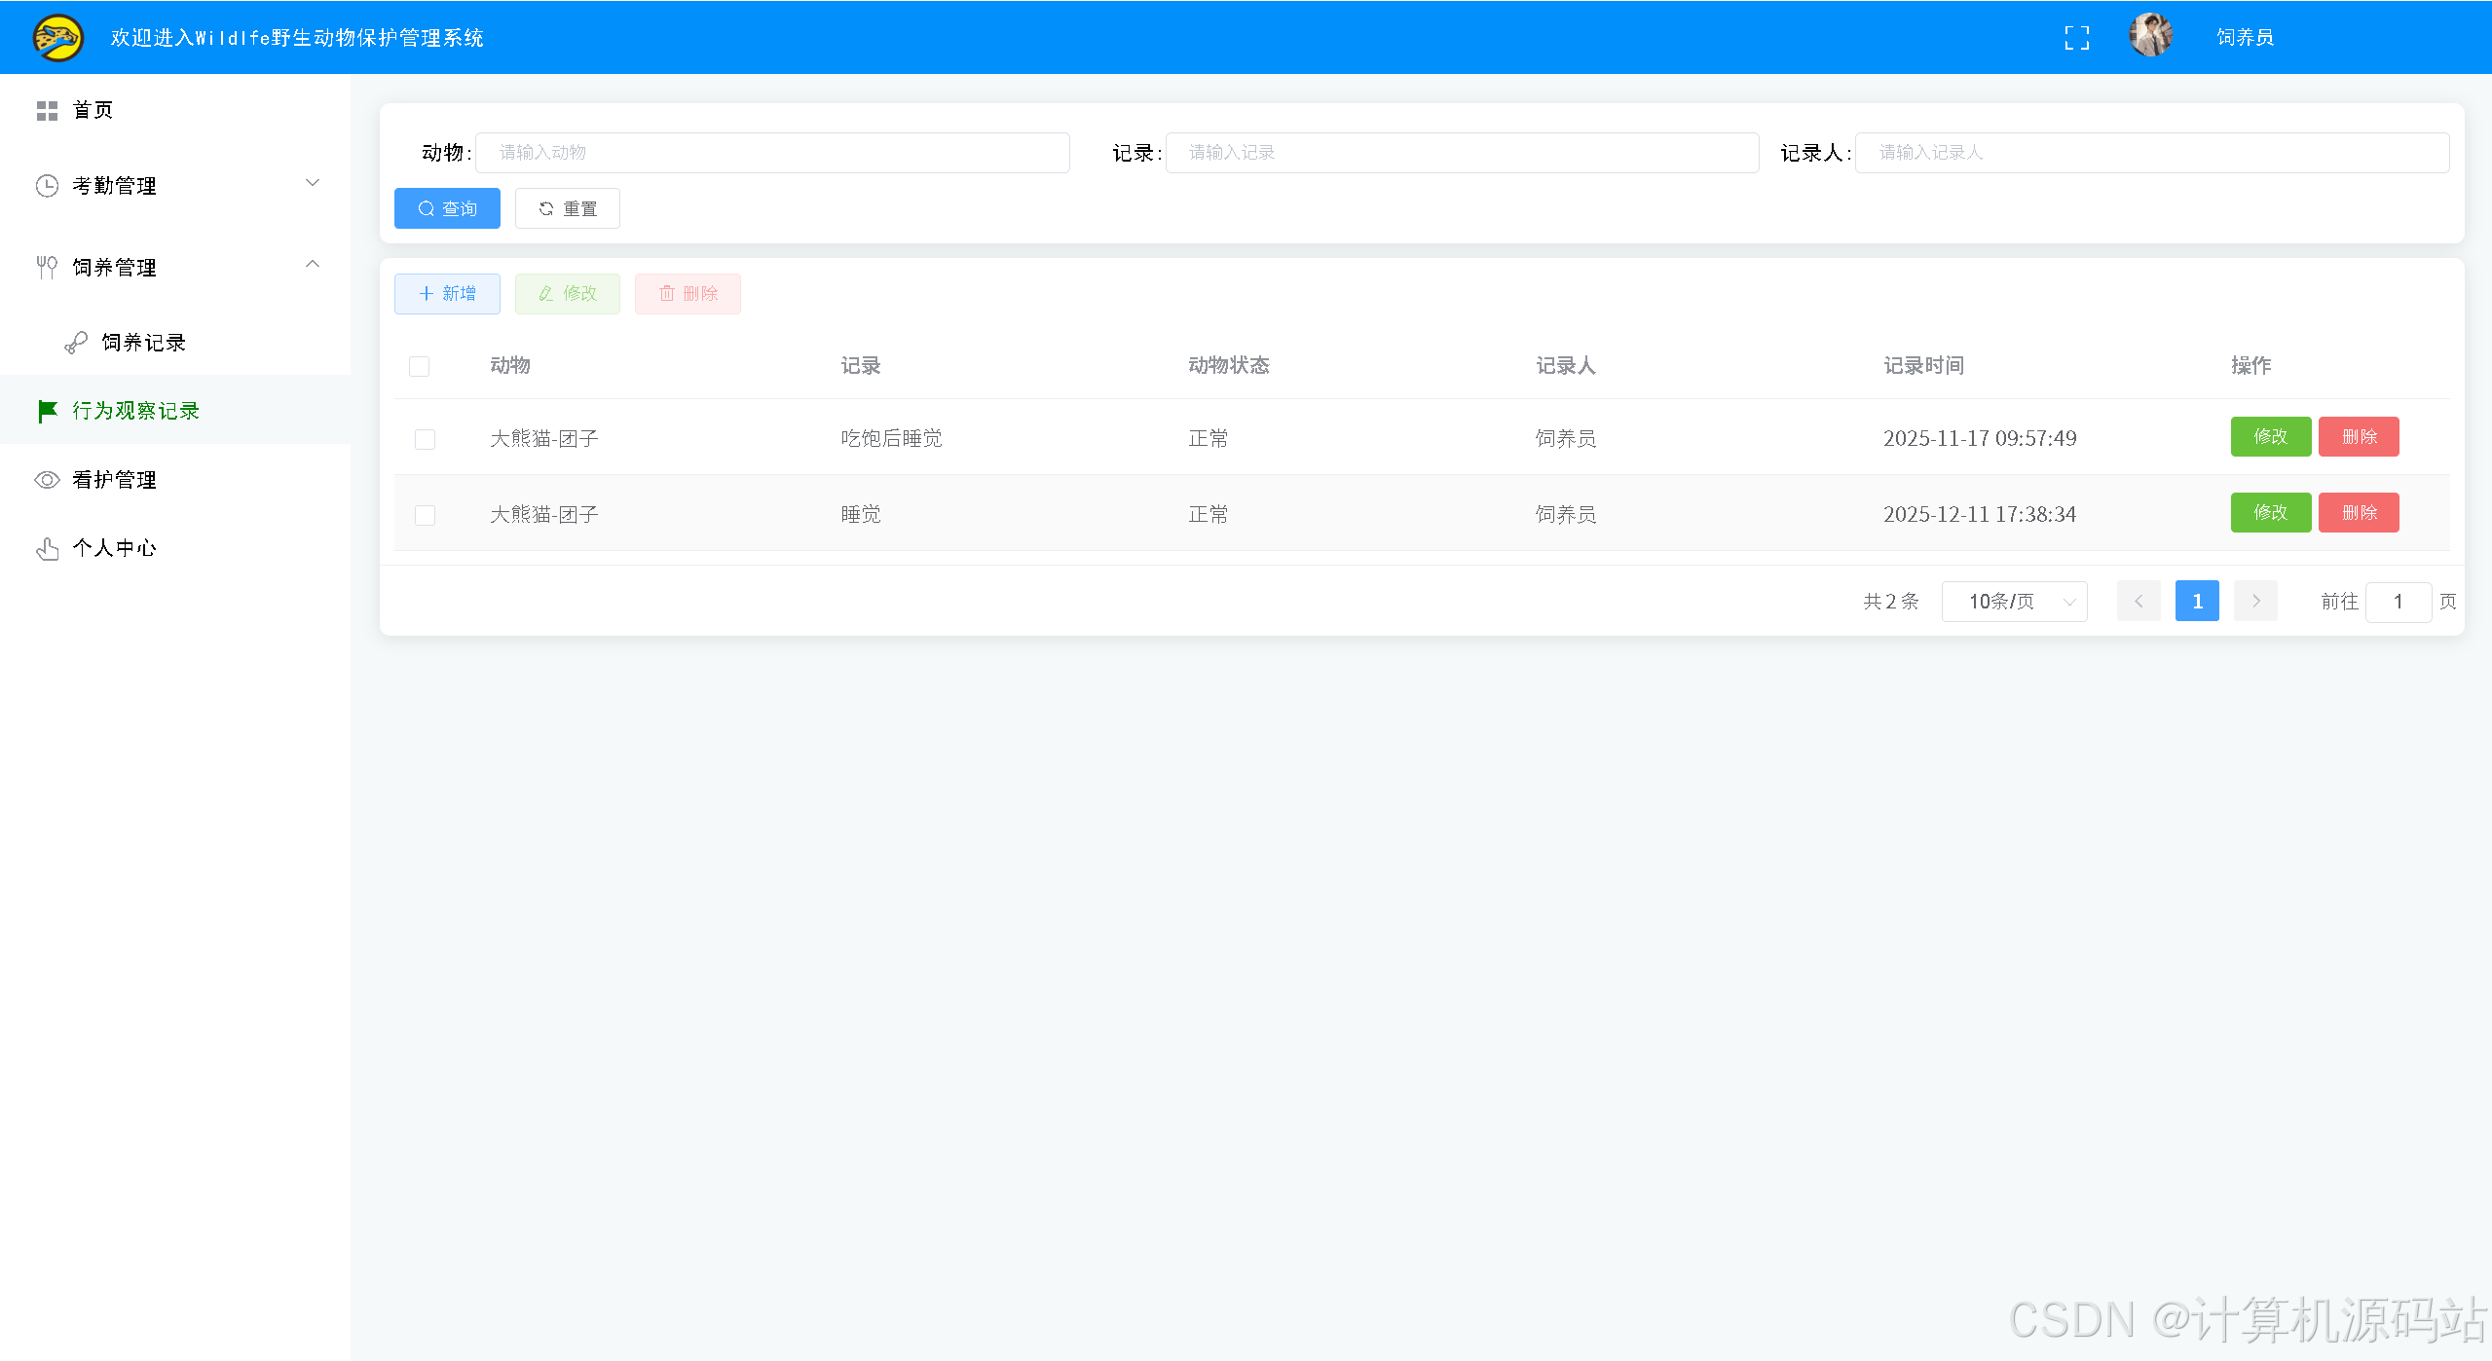Click 修改 for the 2025-12-11 row
2492x1361 pixels.
pyautogui.click(x=2271, y=513)
